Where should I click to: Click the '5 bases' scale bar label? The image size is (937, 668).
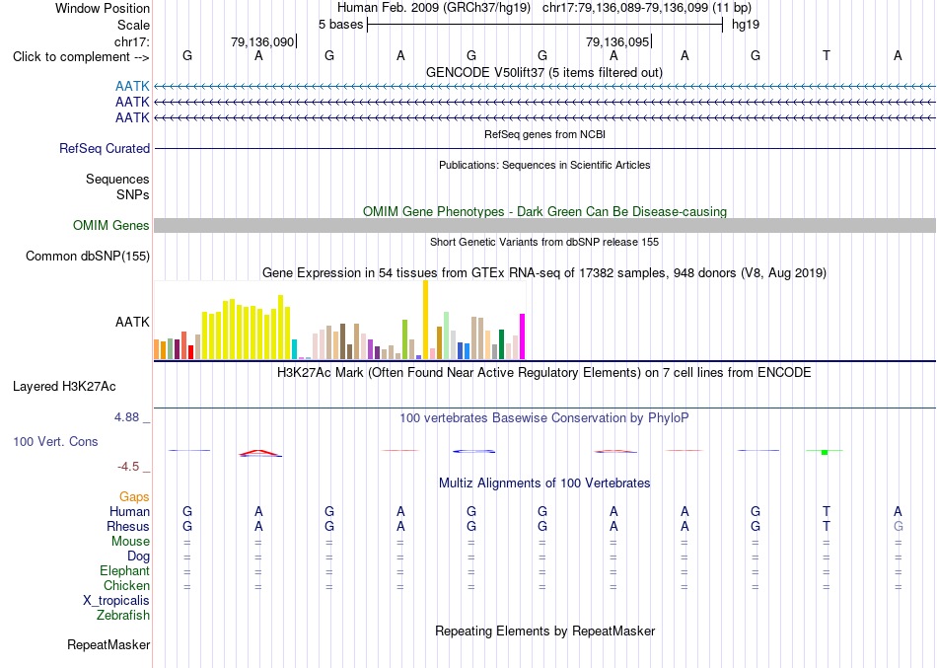tap(340, 25)
